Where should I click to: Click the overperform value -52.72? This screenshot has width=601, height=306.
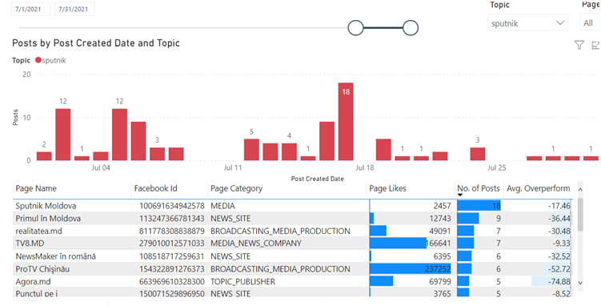pyautogui.click(x=559, y=269)
